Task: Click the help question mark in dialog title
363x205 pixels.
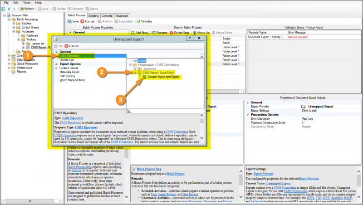Action: tap(190, 38)
